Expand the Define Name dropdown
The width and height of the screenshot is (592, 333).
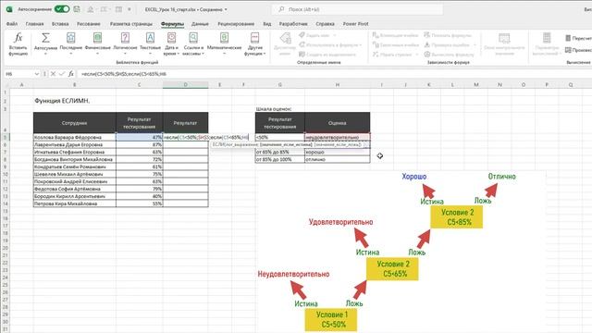click(335, 35)
